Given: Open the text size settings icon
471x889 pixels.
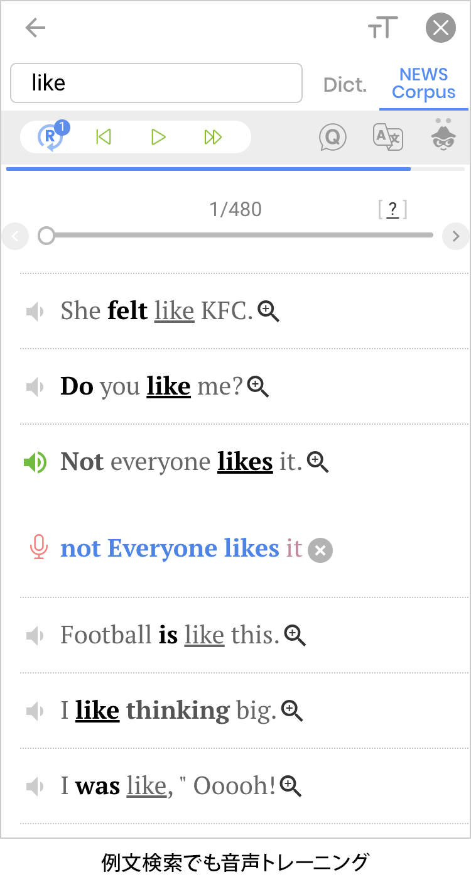Looking at the screenshot, I should pos(382,28).
